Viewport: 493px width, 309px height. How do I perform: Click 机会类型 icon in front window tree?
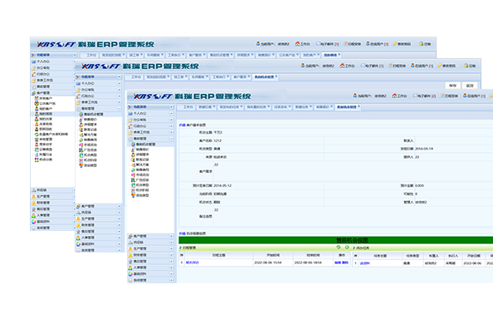point(133,185)
